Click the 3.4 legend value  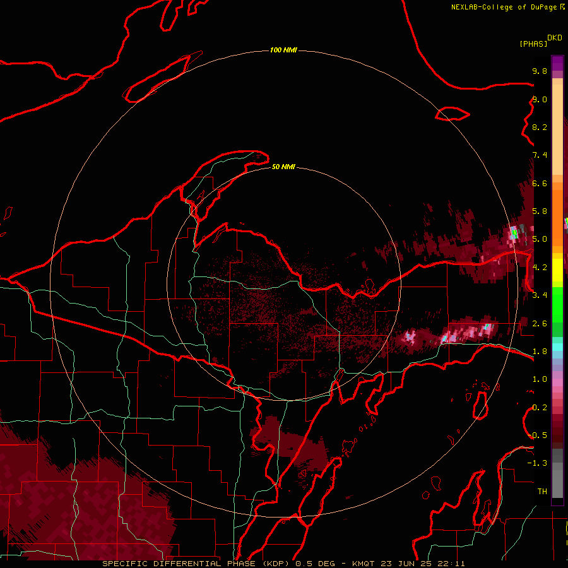pos(540,295)
